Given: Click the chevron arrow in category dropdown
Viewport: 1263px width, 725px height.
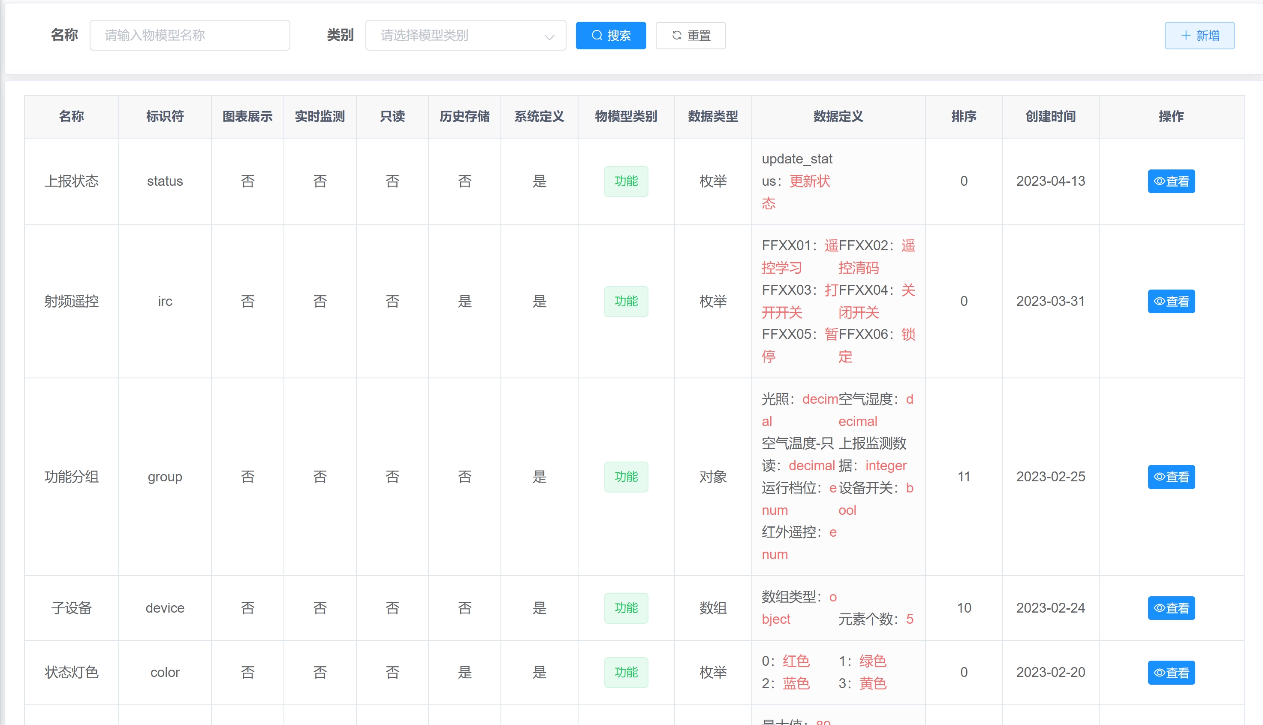Looking at the screenshot, I should point(549,37).
